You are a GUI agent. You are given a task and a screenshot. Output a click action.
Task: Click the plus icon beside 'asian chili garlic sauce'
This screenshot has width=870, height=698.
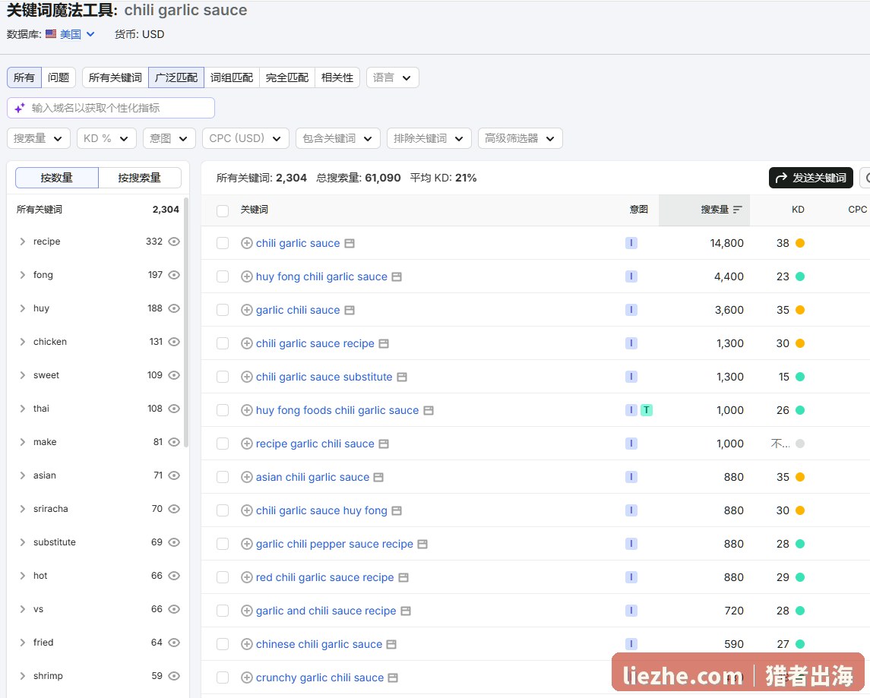tap(247, 477)
